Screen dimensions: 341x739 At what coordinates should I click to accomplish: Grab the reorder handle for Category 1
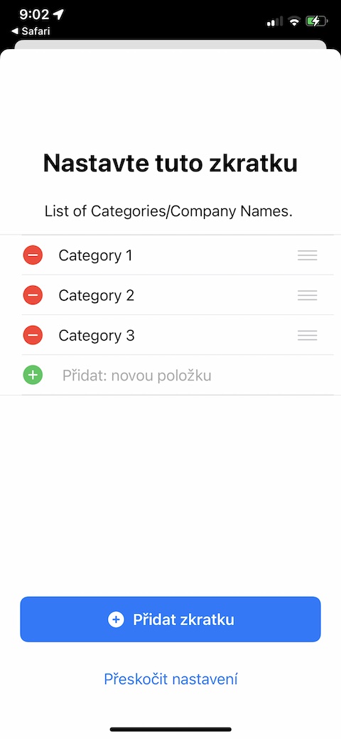308,255
